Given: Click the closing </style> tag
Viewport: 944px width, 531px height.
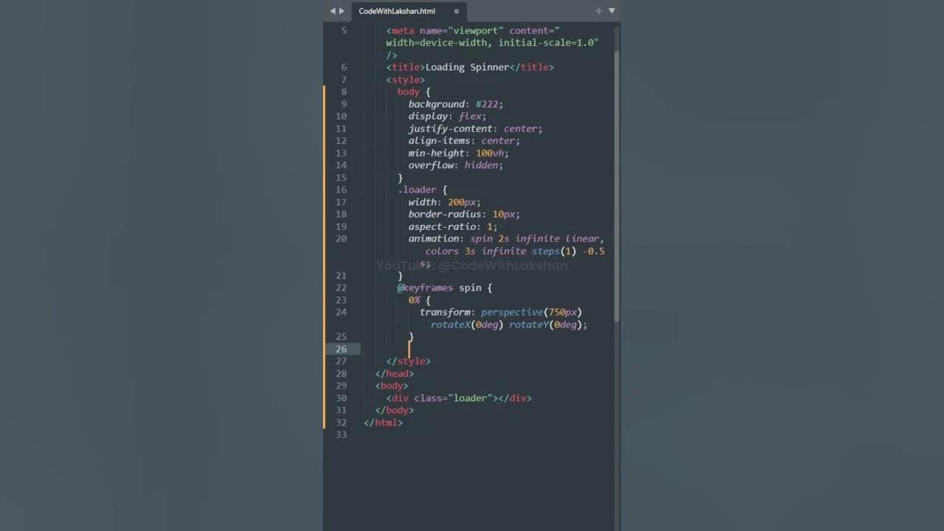Looking at the screenshot, I should pos(408,361).
